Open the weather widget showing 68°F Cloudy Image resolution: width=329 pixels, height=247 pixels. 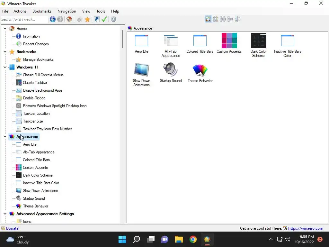click(18, 239)
